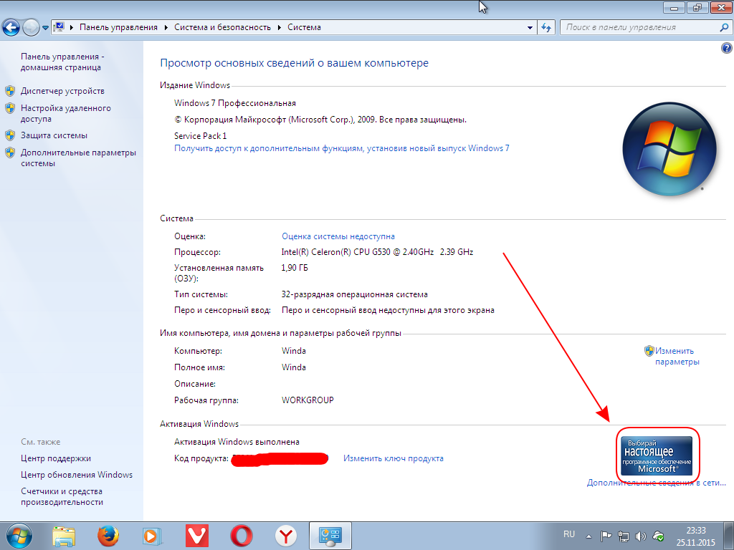Viewport: 734px width, 550px height.
Task: Click the RU language indicator
Action: 568,534
